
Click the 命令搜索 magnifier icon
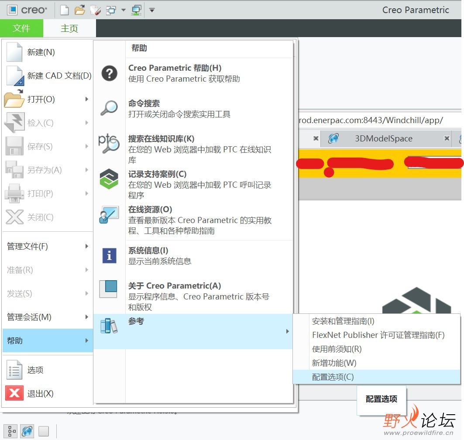(x=109, y=108)
